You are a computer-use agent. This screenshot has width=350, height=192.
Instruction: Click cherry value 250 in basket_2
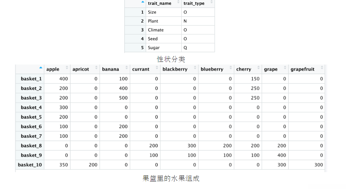coord(255,88)
